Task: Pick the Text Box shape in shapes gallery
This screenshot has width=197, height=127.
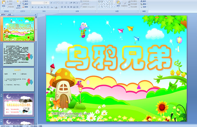Action: pos(99,1)
